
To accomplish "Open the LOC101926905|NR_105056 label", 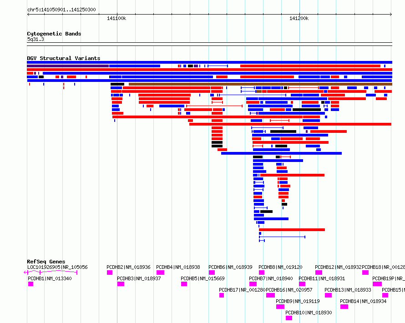I will 57,267.
